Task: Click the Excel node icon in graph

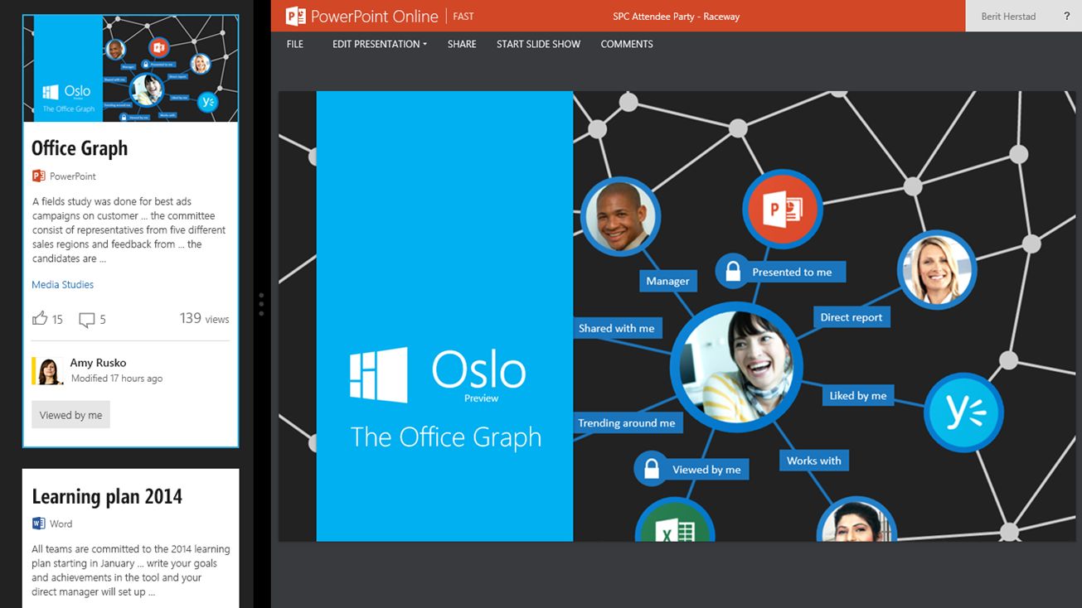Action: 675,521
